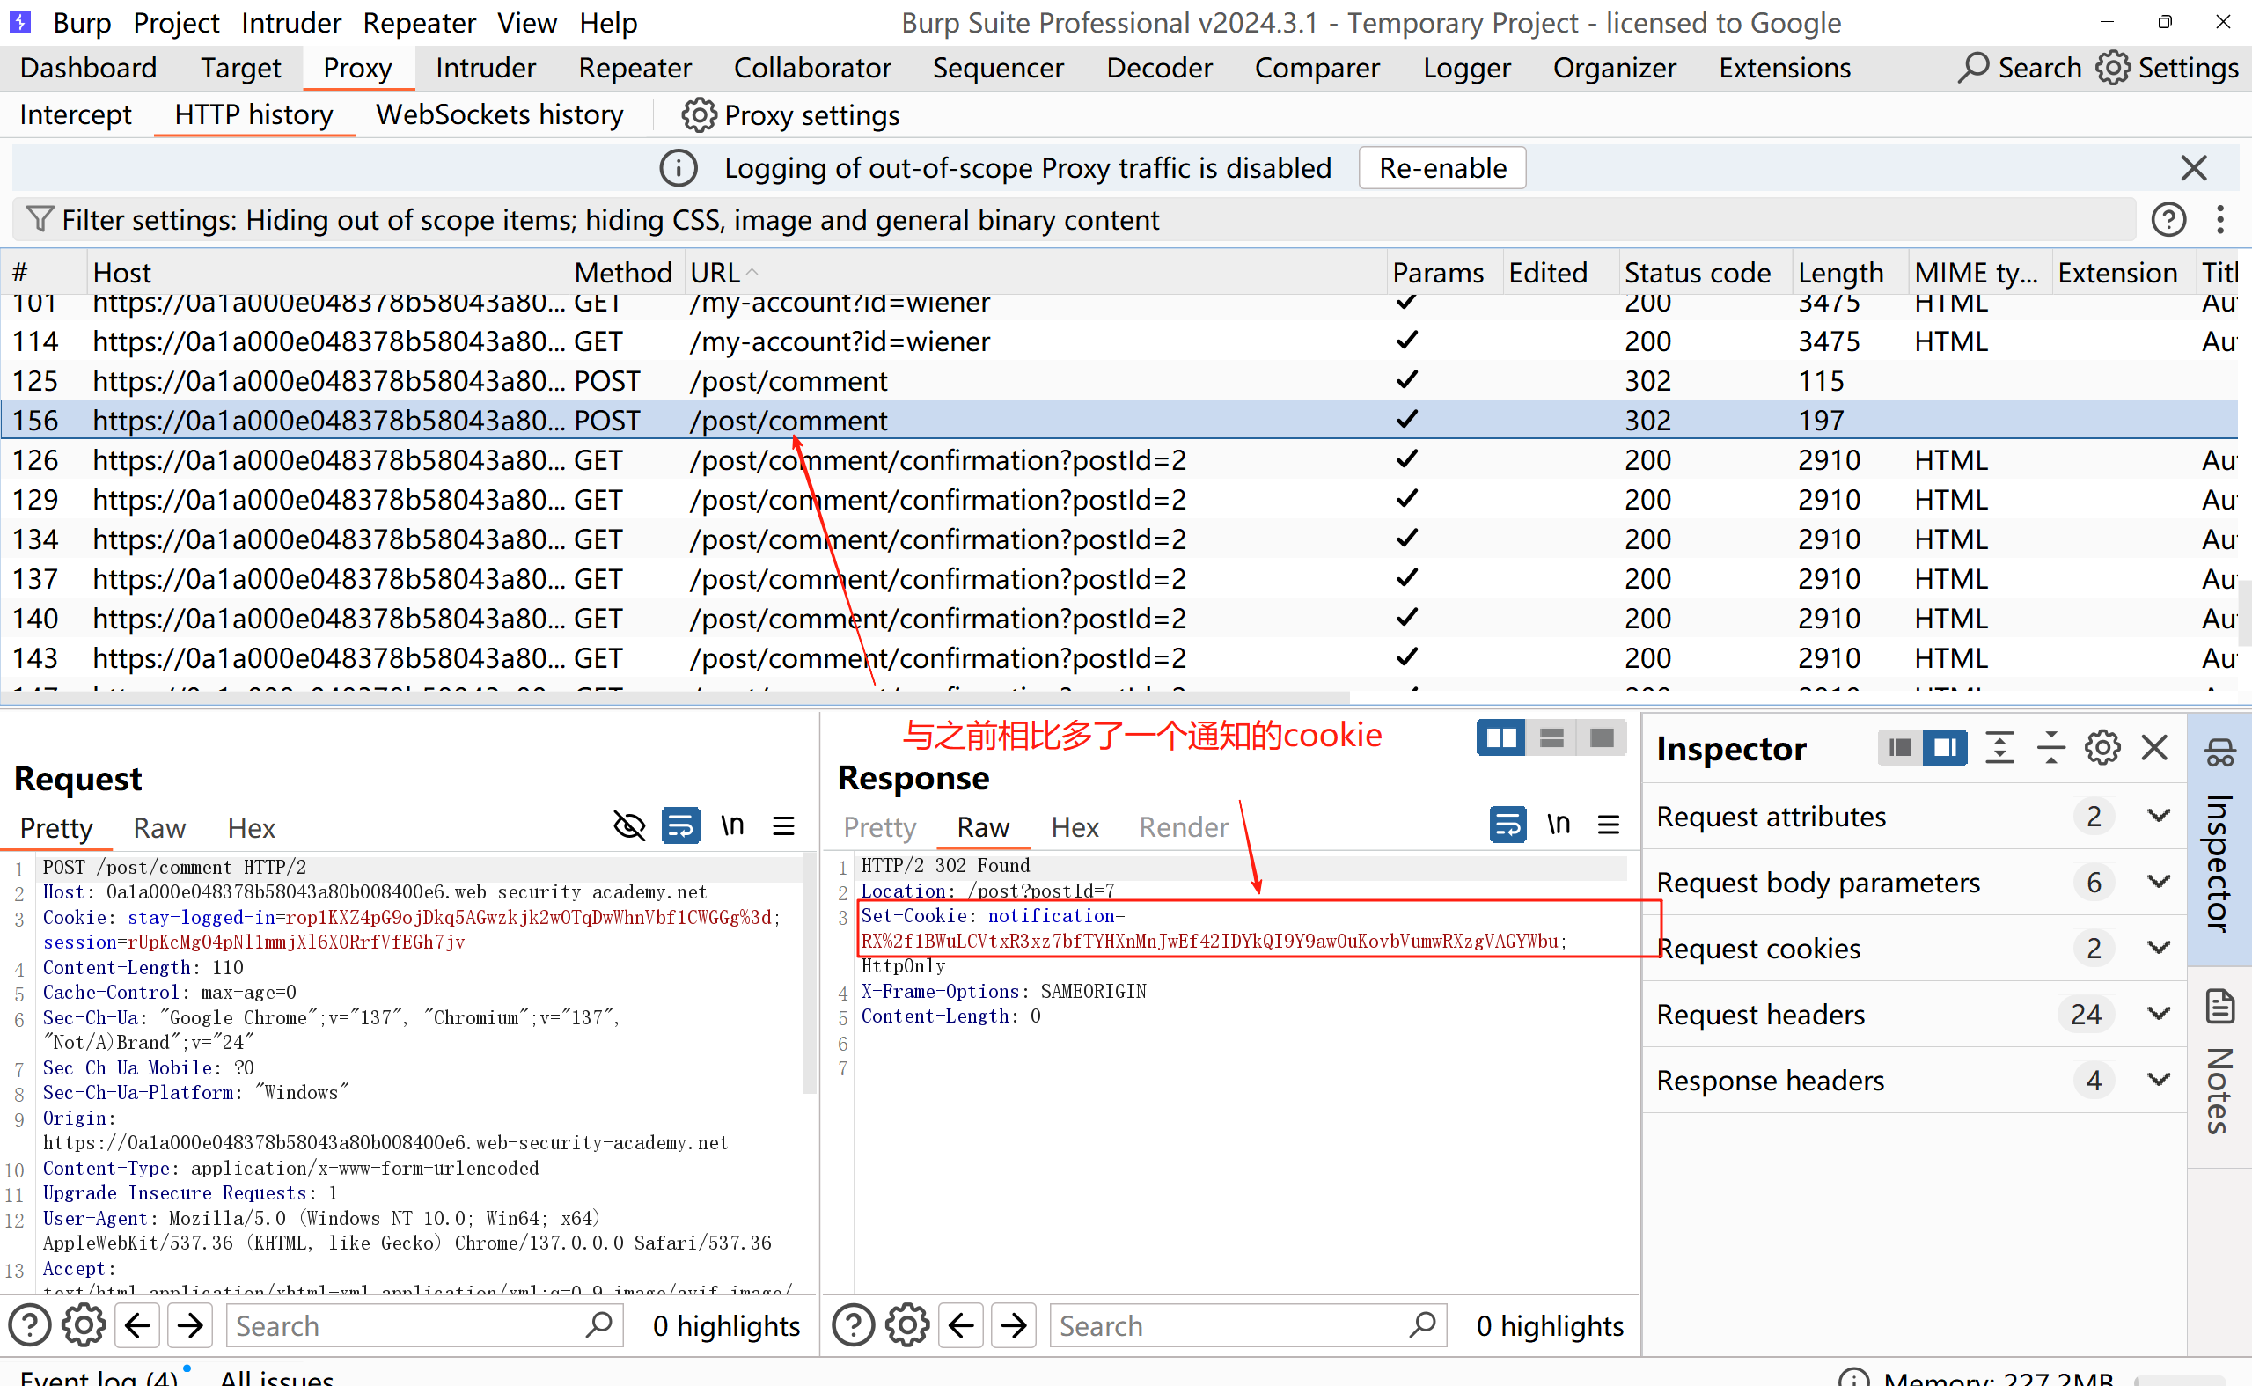Click Request panel back arrow
The width and height of the screenshot is (2252, 1386).
click(x=137, y=1325)
